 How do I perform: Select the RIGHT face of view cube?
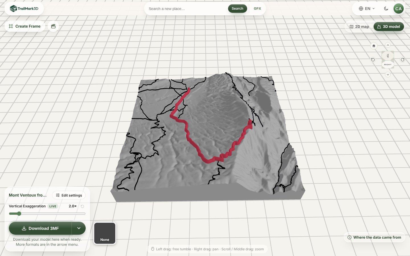(388, 65)
